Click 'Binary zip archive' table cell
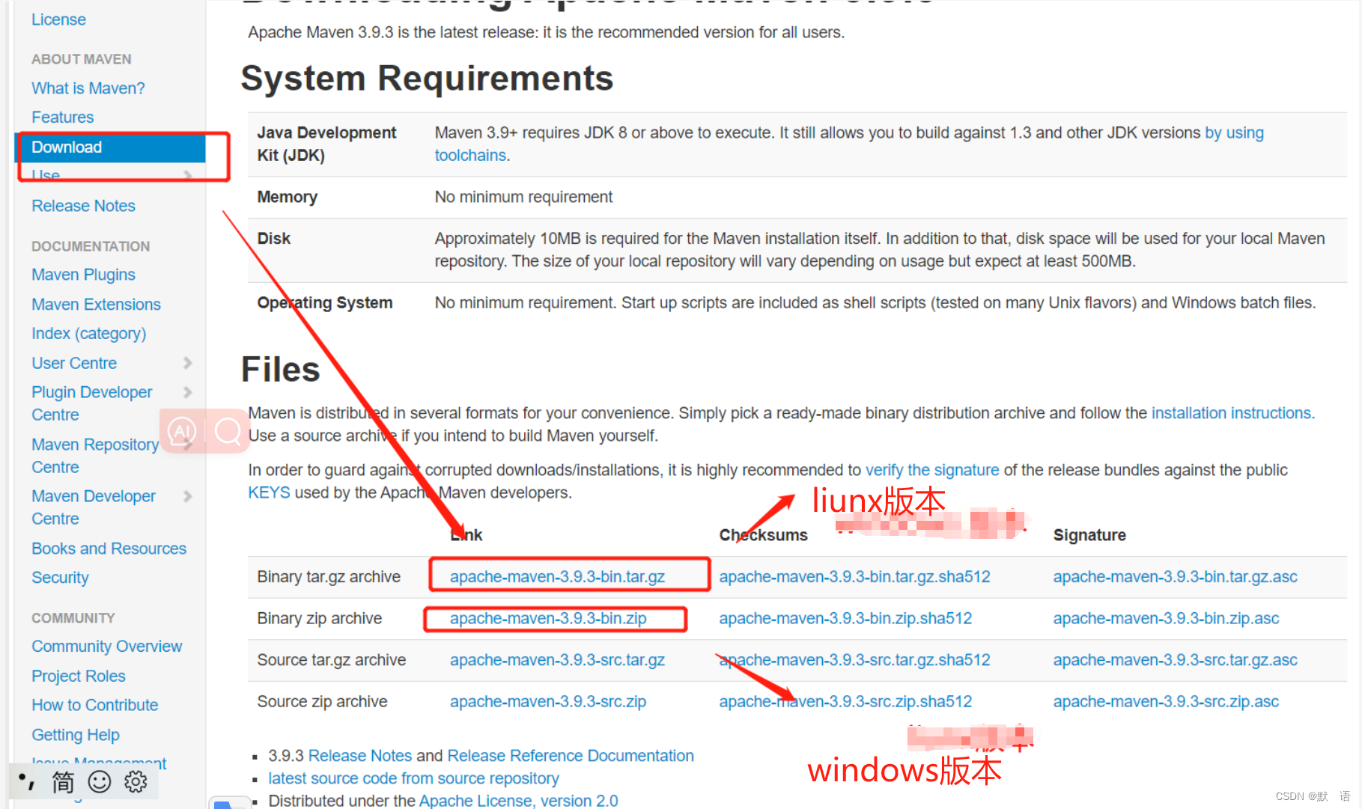This screenshot has width=1362, height=809. point(320,618)
